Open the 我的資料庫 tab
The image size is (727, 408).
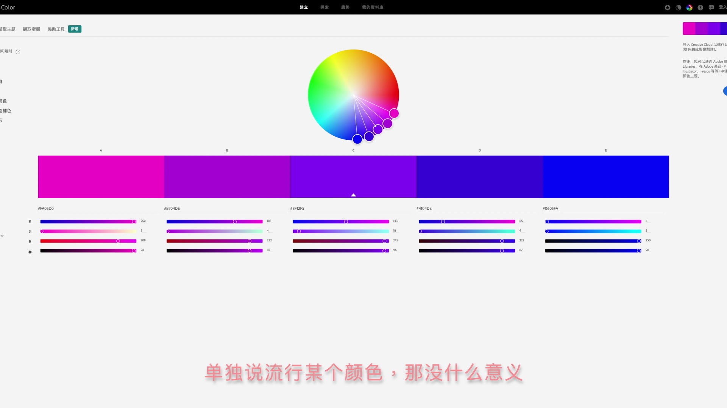click(373, 7)
